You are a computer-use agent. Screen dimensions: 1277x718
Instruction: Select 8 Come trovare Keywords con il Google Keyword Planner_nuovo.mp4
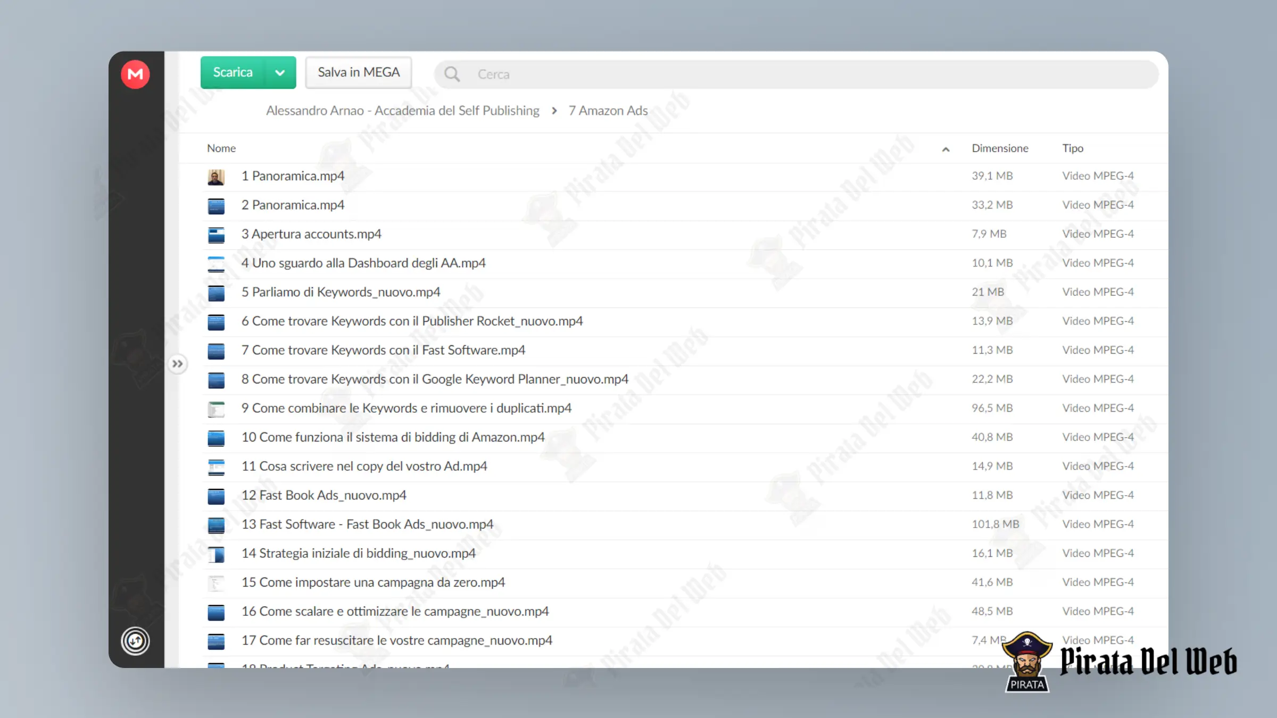(435, 379)
